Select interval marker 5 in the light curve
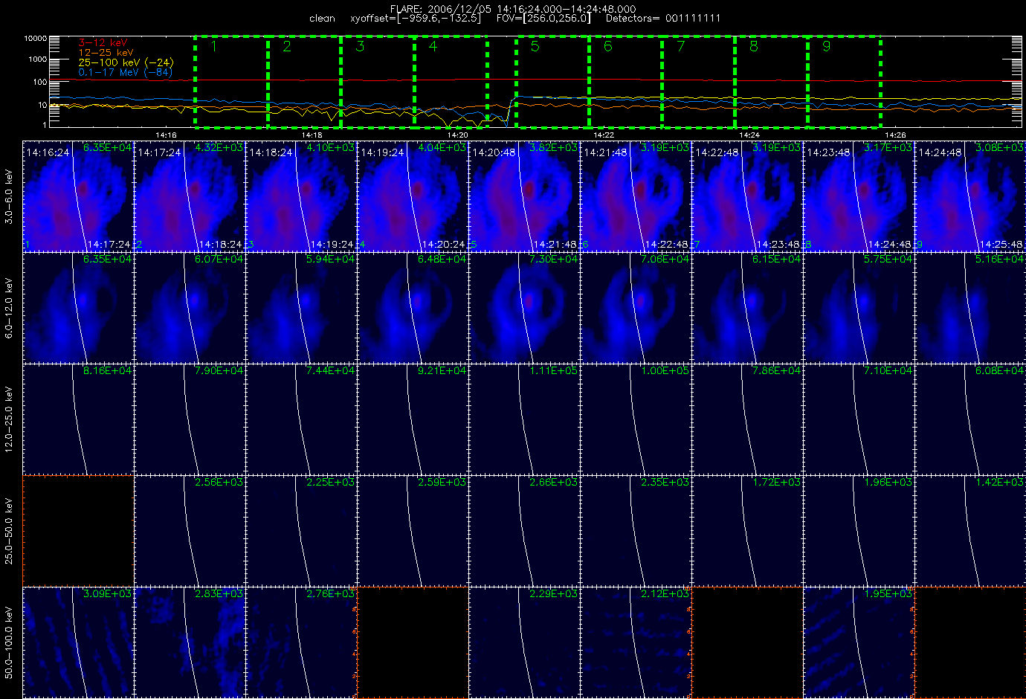 pos(535,46)
